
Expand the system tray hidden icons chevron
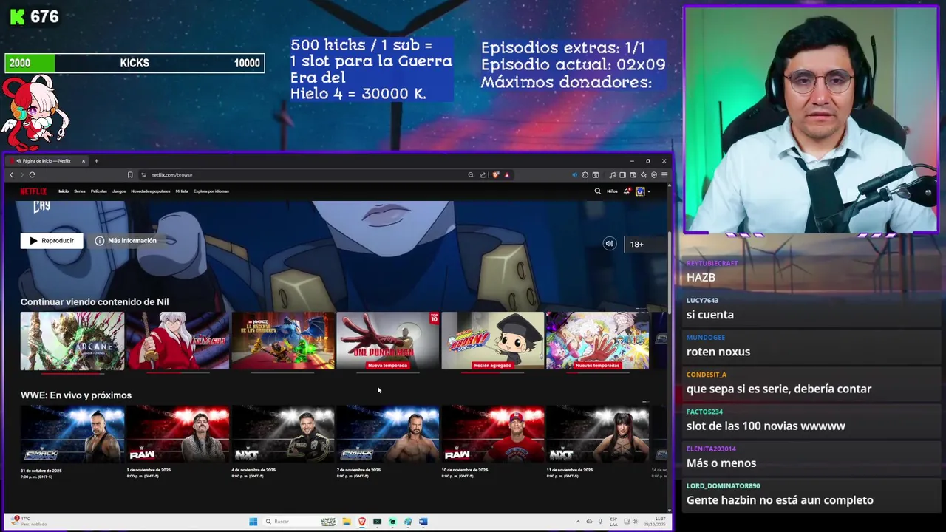[578, 521]
